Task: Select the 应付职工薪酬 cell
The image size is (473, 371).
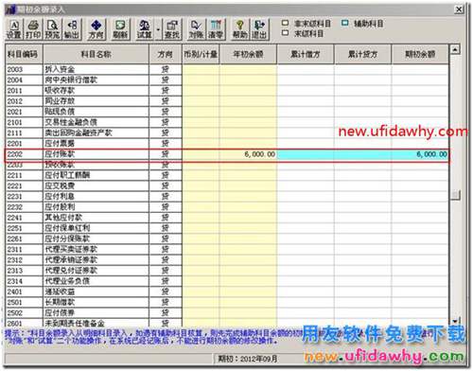Action: pos(96,175)
